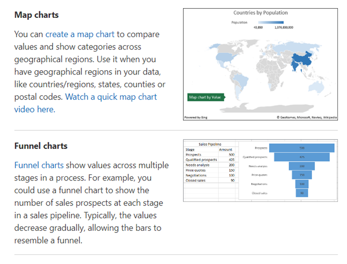The height and width of the screenshot is (264, 347).
Task: Follow the 'Funnel charts' hyperlink in paragraph
Action: (x=39, y=165)
